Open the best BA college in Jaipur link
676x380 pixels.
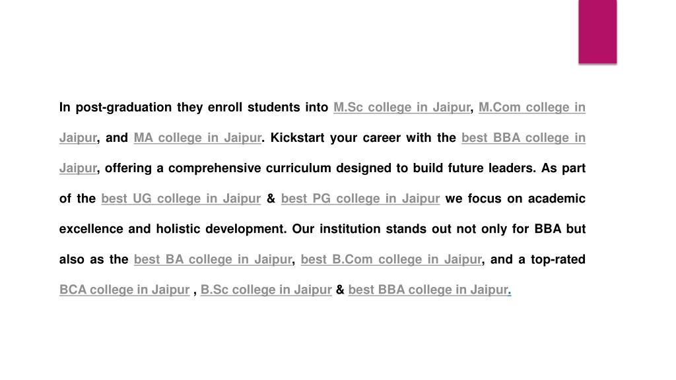tap(213, 259)
